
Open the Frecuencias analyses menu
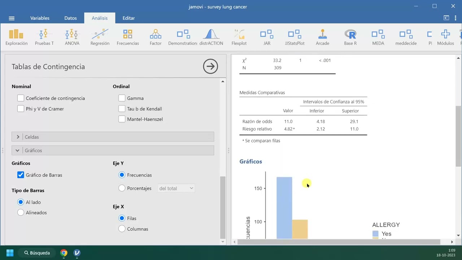[x=128, y=38]
